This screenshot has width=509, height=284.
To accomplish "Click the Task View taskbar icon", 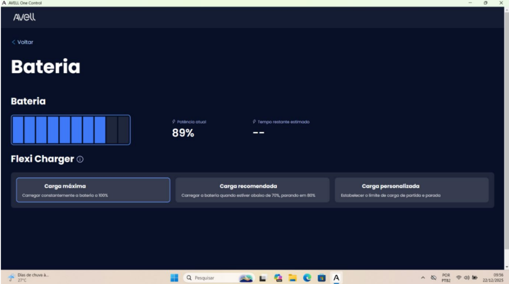I will coord(262,278).
